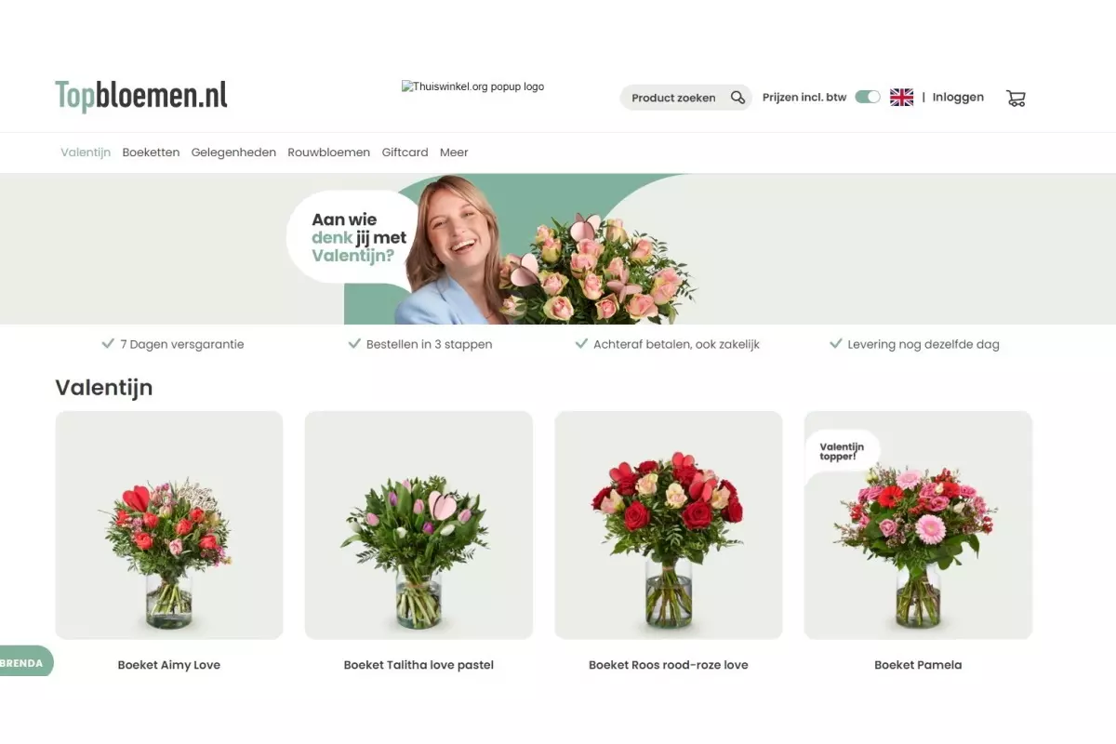Open the shopping cart
The image size is (1116, 744).
pyautogui.click(x=1016, y=98)
